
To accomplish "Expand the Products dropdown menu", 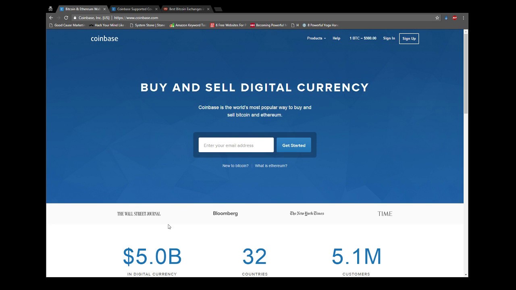I will click(316, 38).
